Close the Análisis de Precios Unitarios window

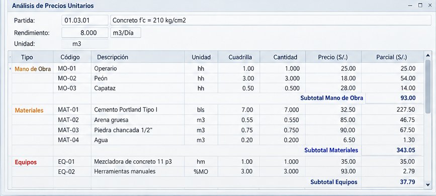point(429,6)
